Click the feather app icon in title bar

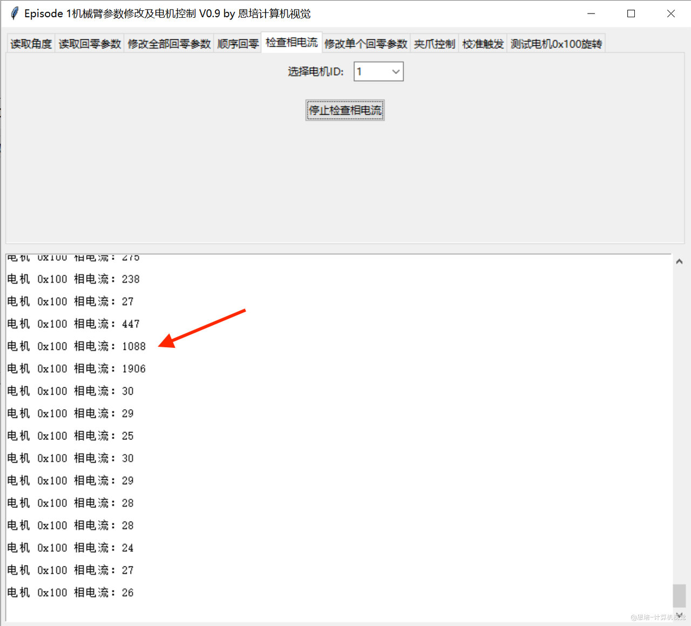15,13
